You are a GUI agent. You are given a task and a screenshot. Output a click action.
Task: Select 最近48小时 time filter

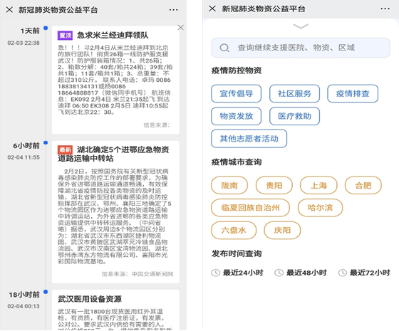[301, 273]
